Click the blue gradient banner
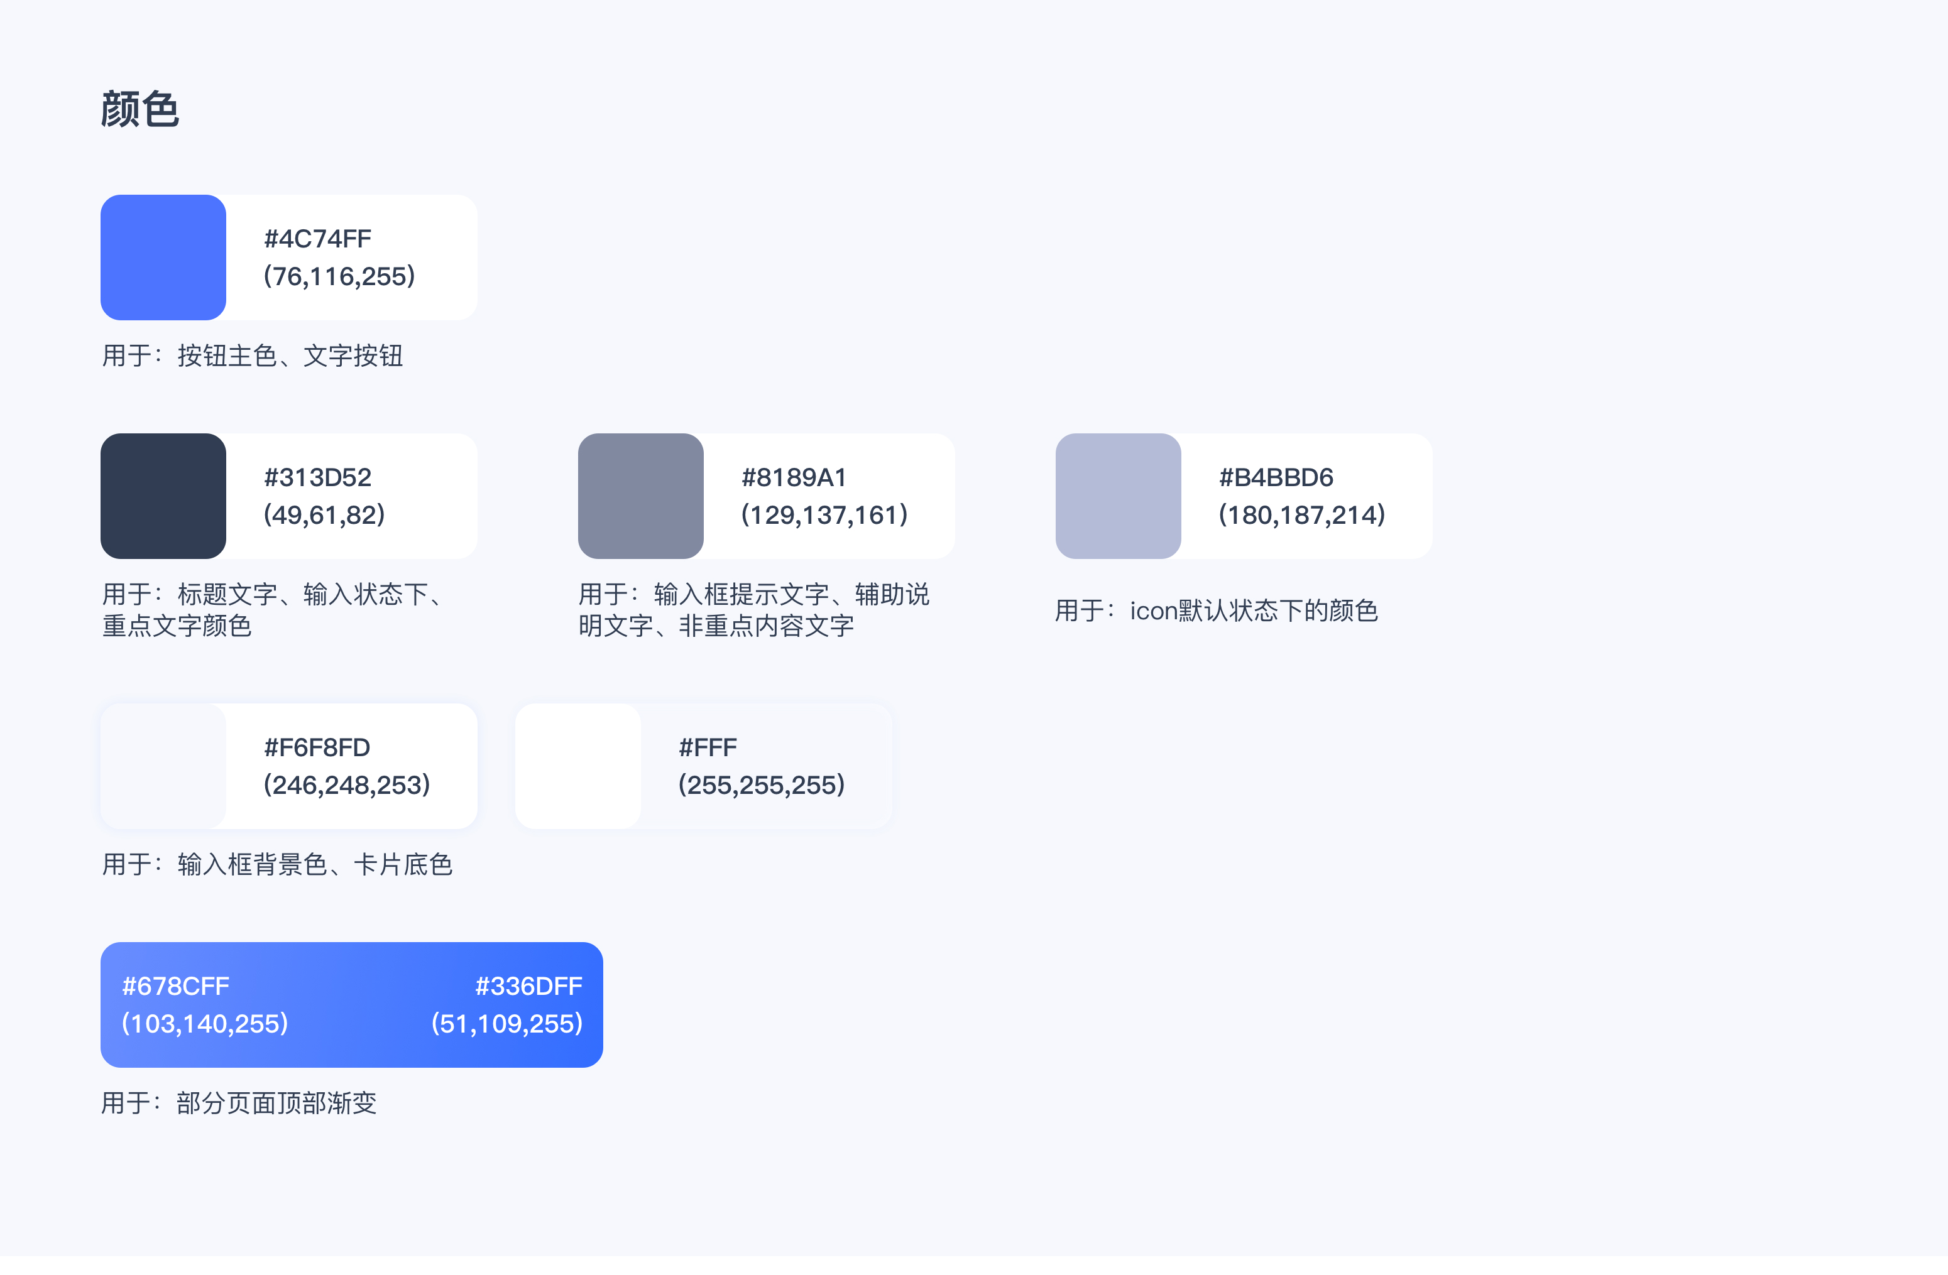This screenshot has height=1275, width=1948. point(352,1004)
